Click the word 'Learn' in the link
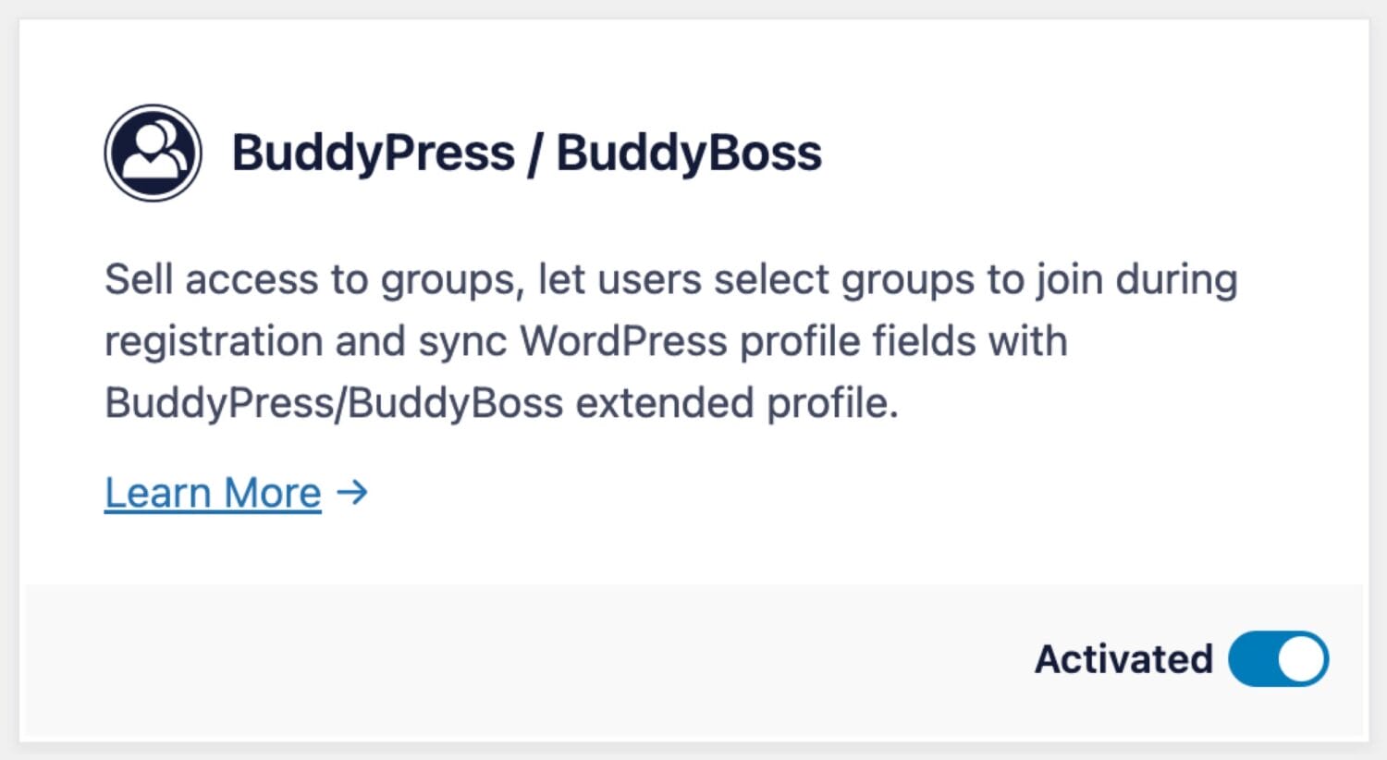The width and height of the screenshot is (1387, 760). (157, 493)
